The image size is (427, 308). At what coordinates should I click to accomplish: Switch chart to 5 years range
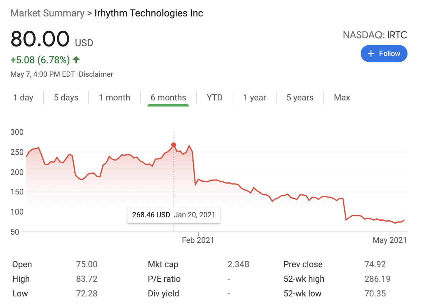[300, 98]
